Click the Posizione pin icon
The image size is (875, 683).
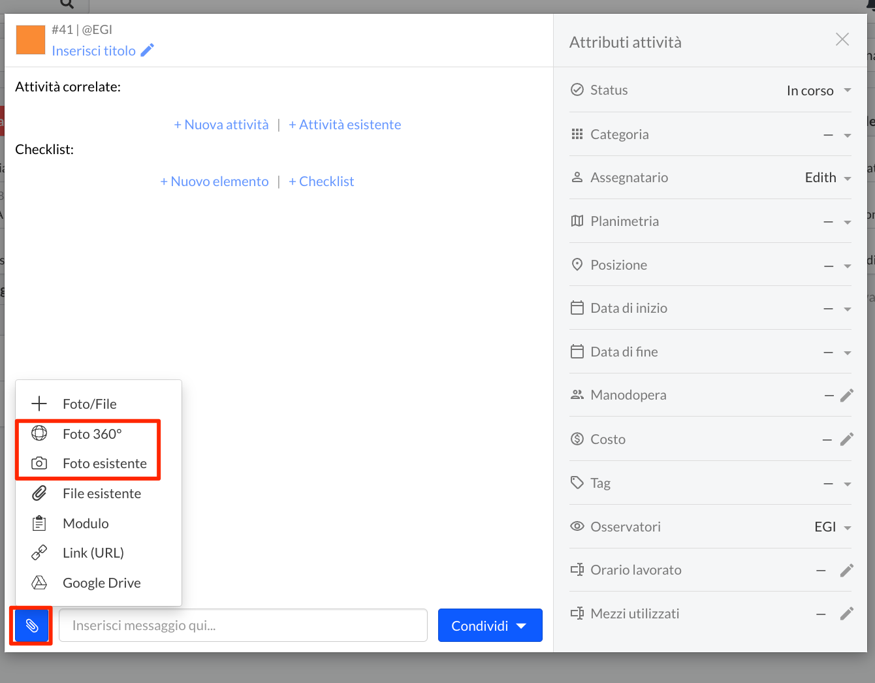coord(577,264)
